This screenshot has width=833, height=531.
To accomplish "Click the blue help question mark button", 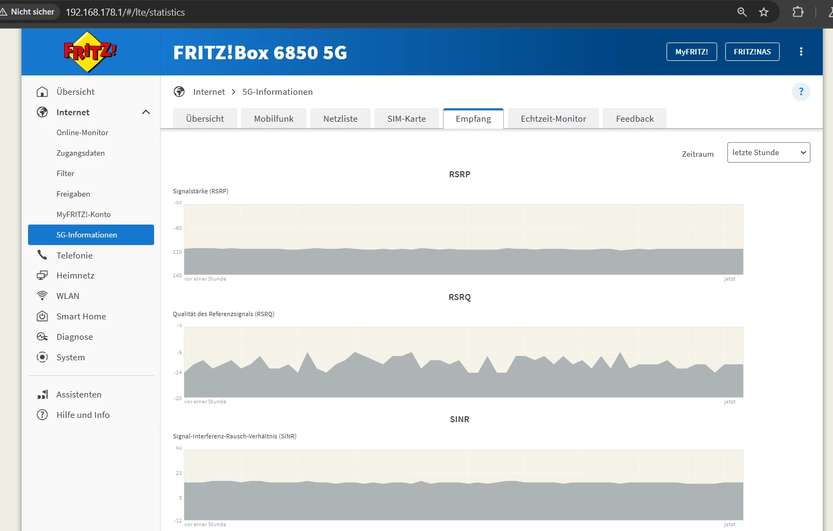I will tap(801, 92).
